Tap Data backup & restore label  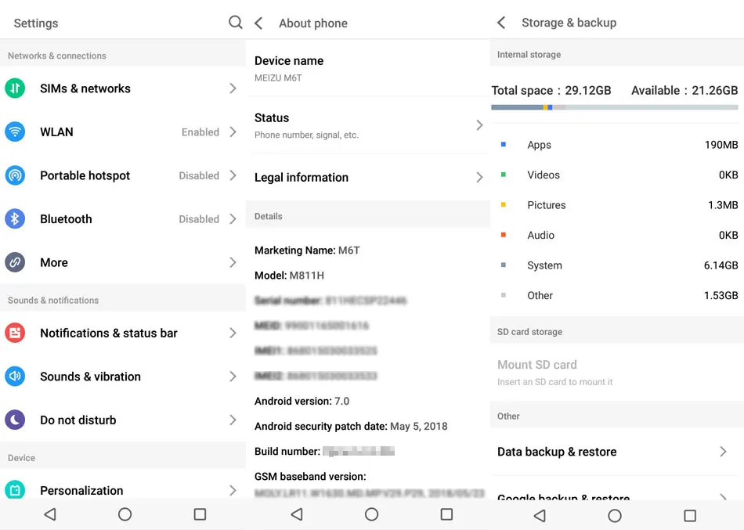point(557,452)
